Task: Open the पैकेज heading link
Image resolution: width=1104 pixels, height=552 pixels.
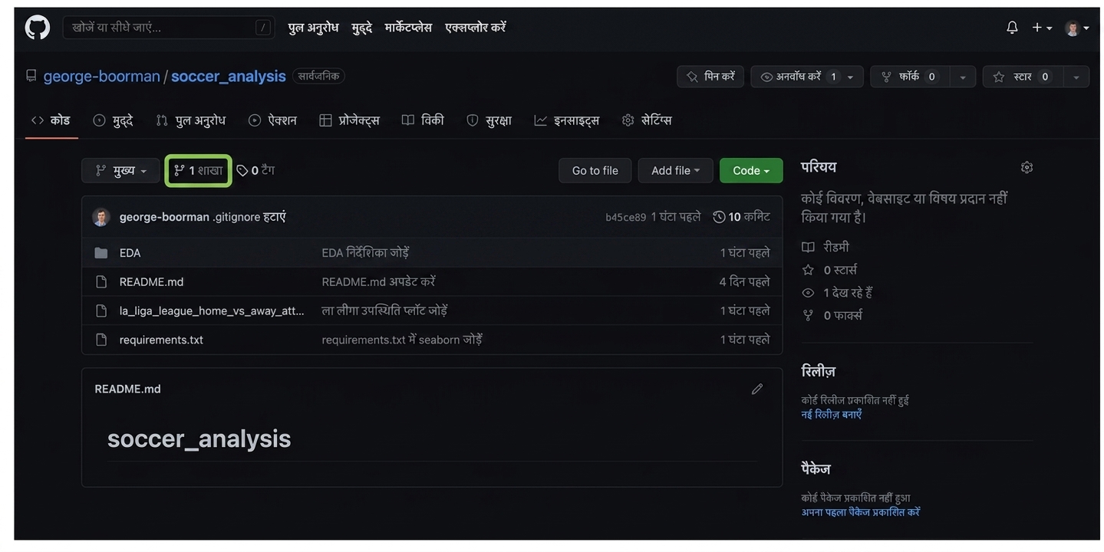Action: (816, 468)
